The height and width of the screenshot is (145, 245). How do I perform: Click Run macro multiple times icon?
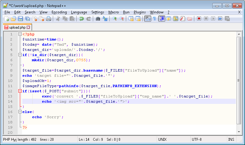tap(220, 19)
